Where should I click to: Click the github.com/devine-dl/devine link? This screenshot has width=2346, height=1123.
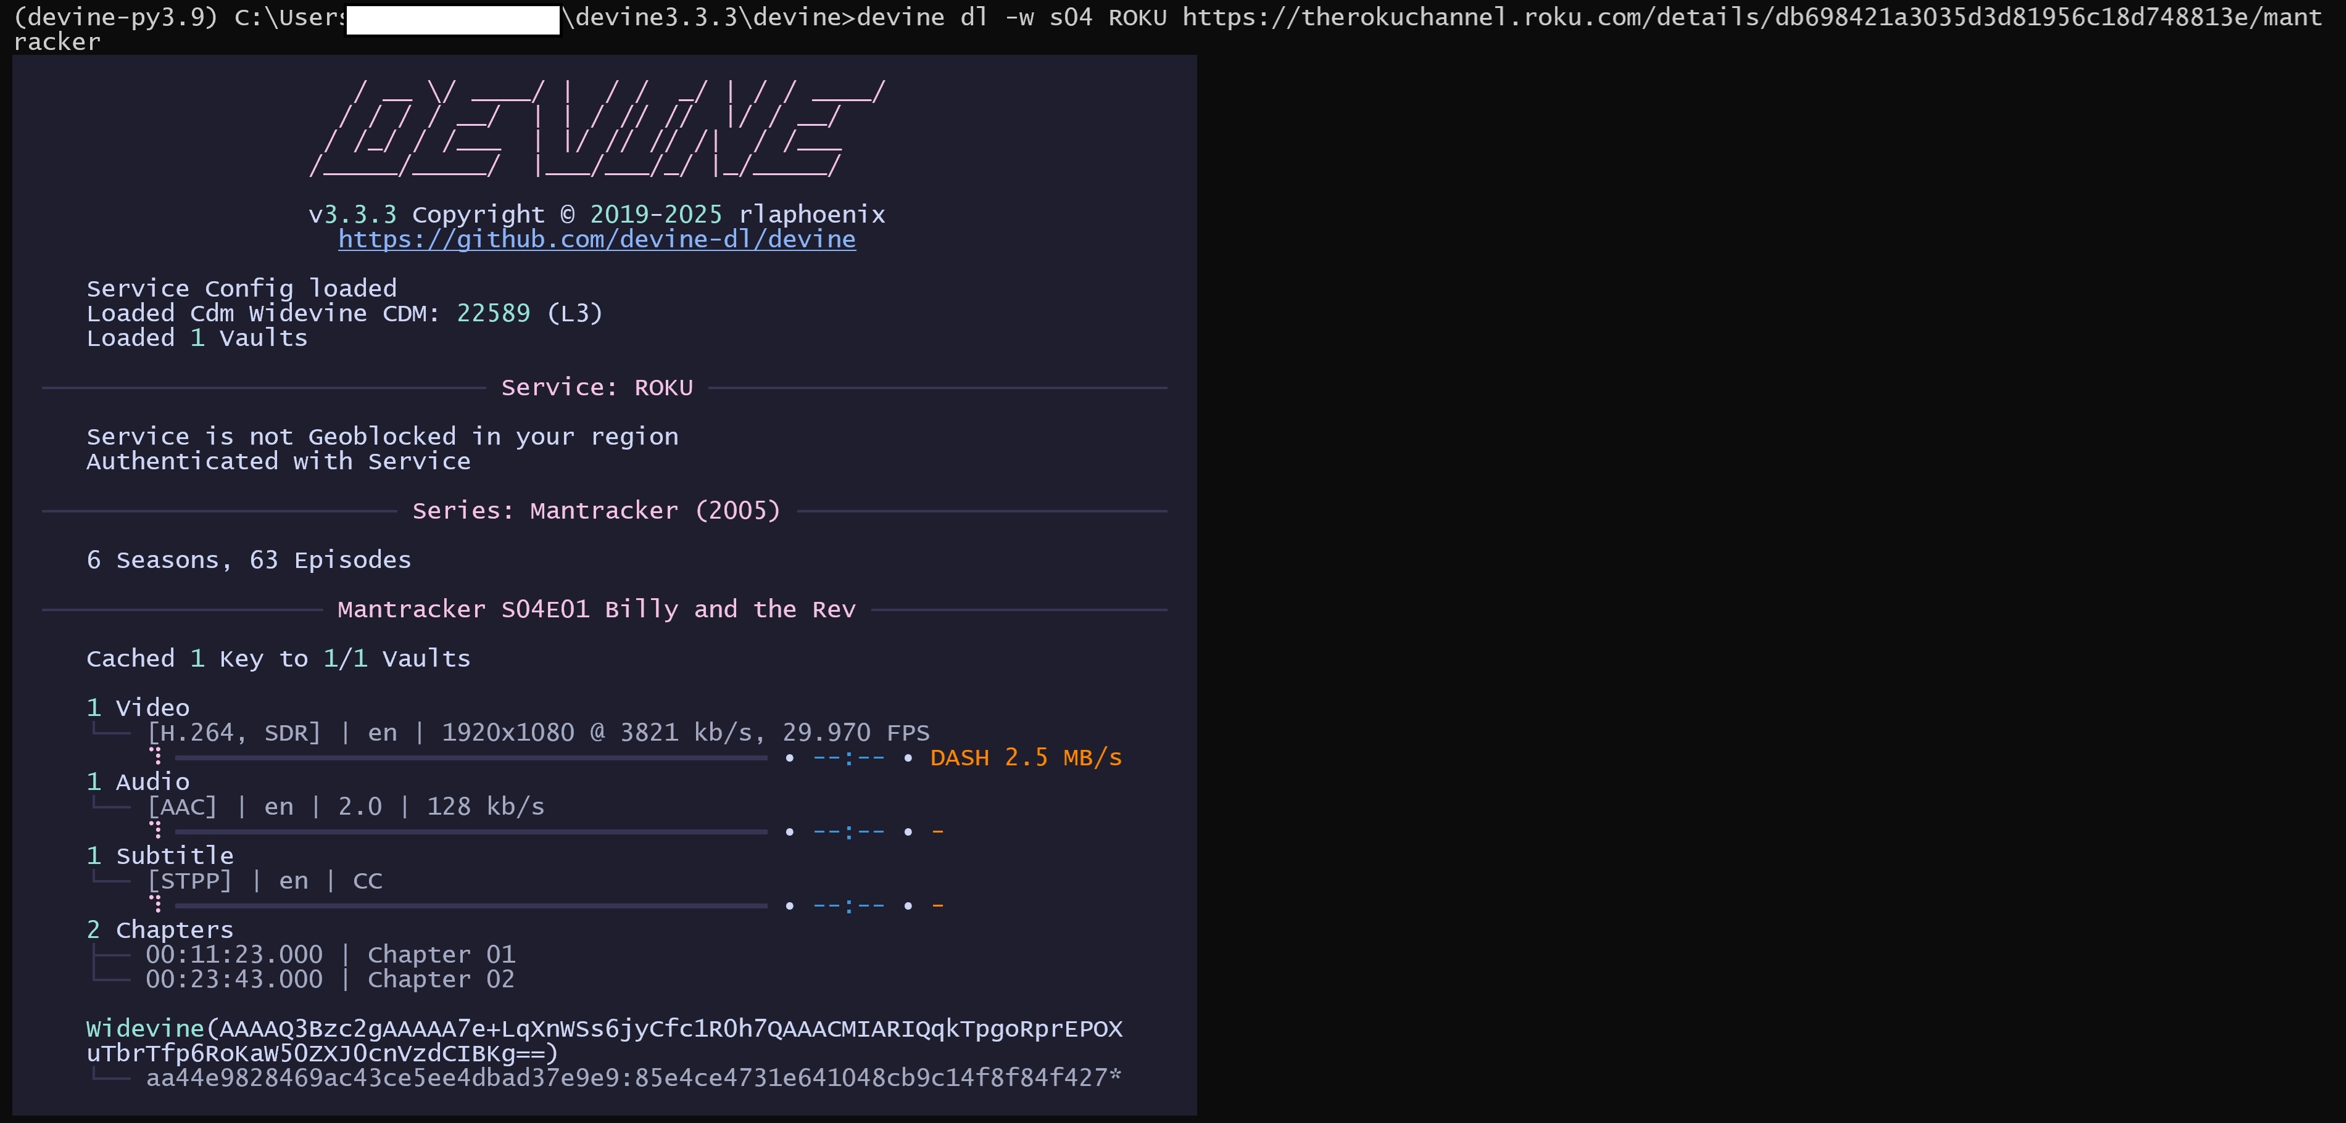point(597,239)
